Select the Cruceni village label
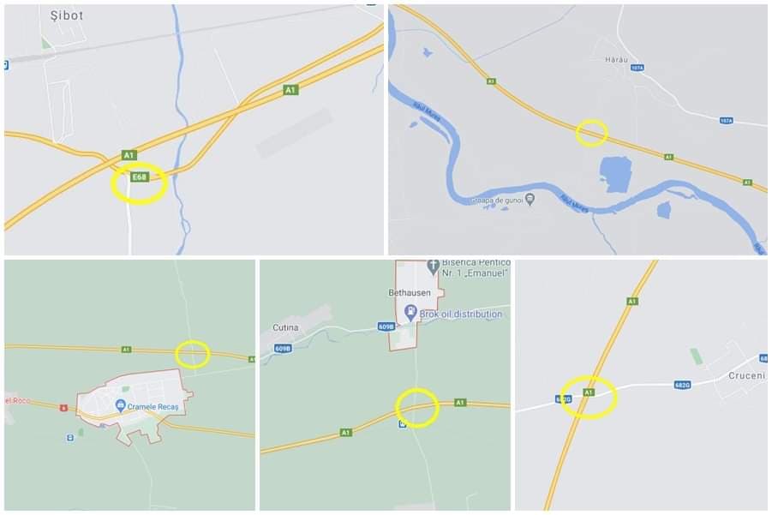Screen dimensions: 772x515 (x=746, y=375)
